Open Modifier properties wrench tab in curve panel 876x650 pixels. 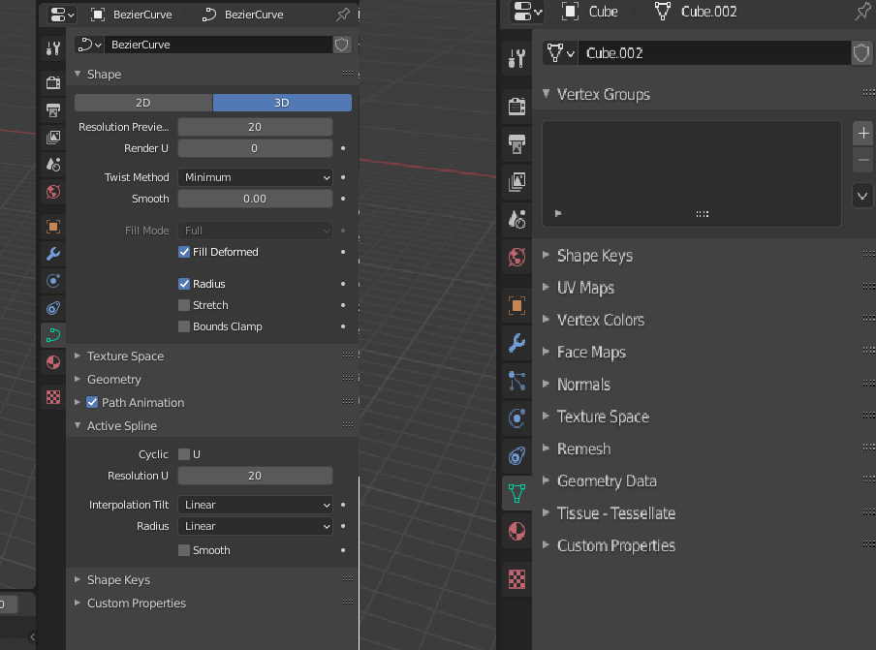(x=53, y=254)
